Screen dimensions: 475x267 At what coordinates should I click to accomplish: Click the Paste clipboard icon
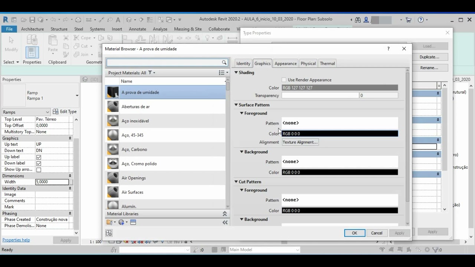[x=53, y=40]
